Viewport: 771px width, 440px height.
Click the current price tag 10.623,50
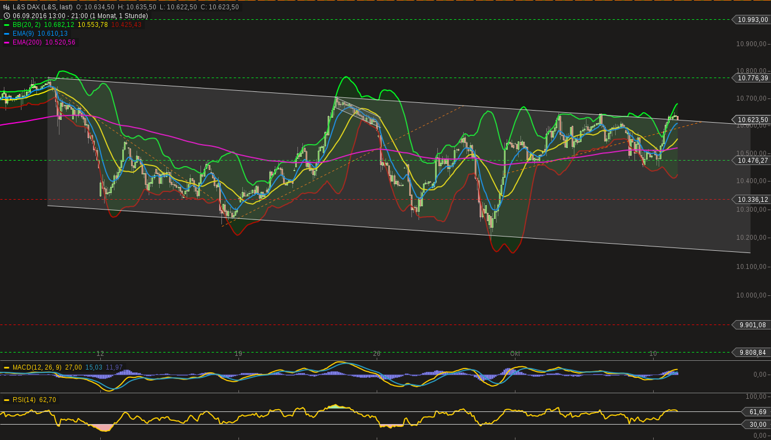tap(751, 120)
